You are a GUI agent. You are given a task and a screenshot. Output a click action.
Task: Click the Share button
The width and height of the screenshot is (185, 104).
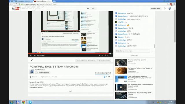[x=45, y=77]
